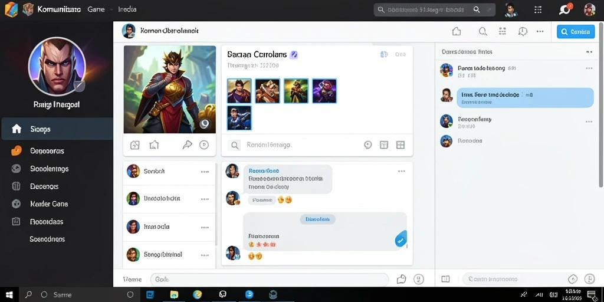The image size is (604, 302).
Task: Click the share arrow under the hero image
Action: (187, 145)
